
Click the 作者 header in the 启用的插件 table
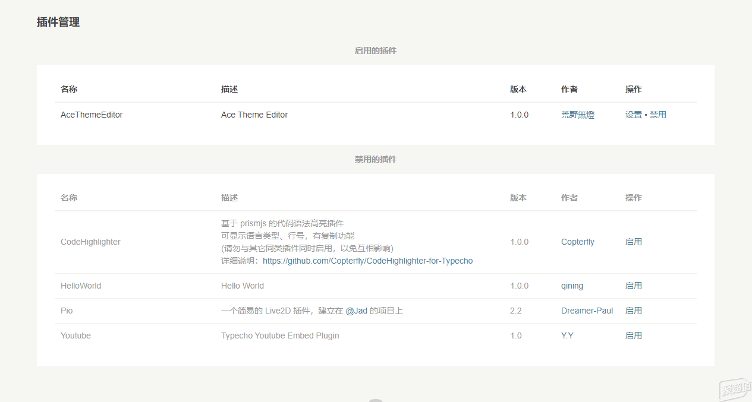569,89
